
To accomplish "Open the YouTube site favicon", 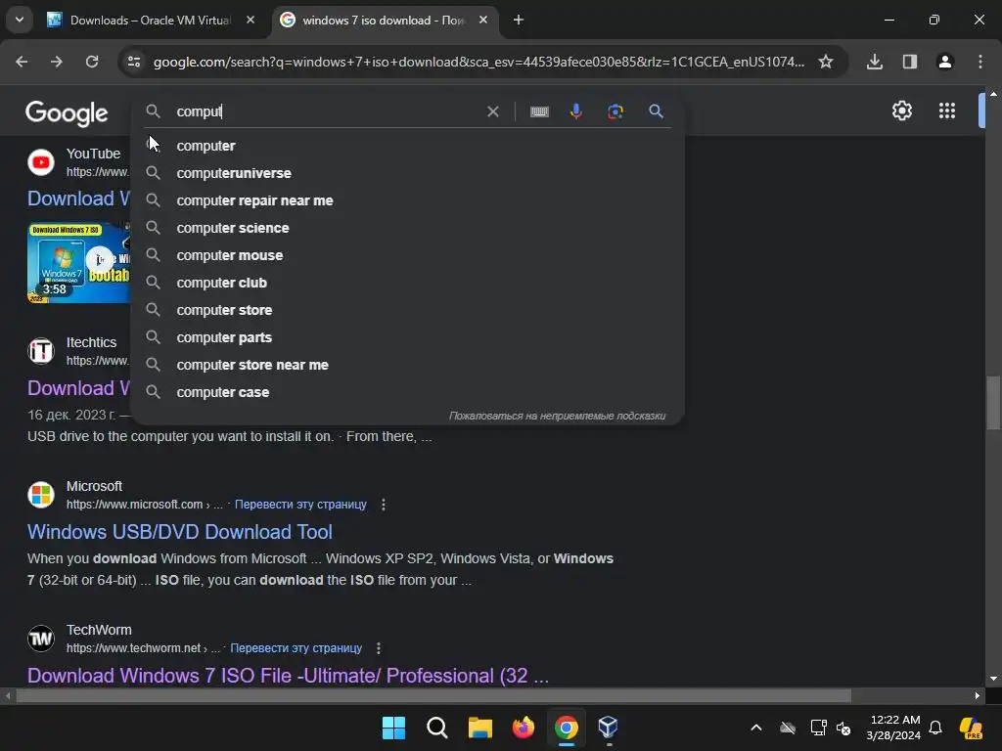I will [41, 163].
